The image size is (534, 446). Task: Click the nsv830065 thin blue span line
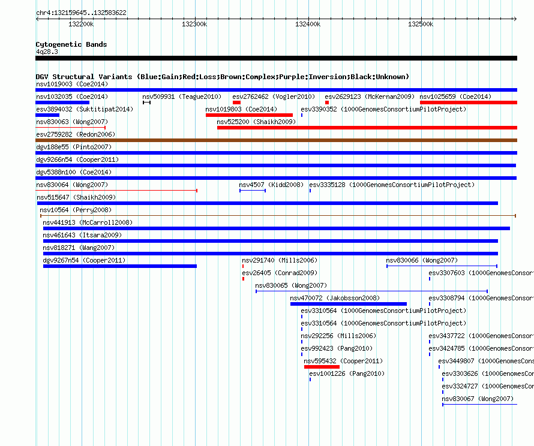click(372, 291)
